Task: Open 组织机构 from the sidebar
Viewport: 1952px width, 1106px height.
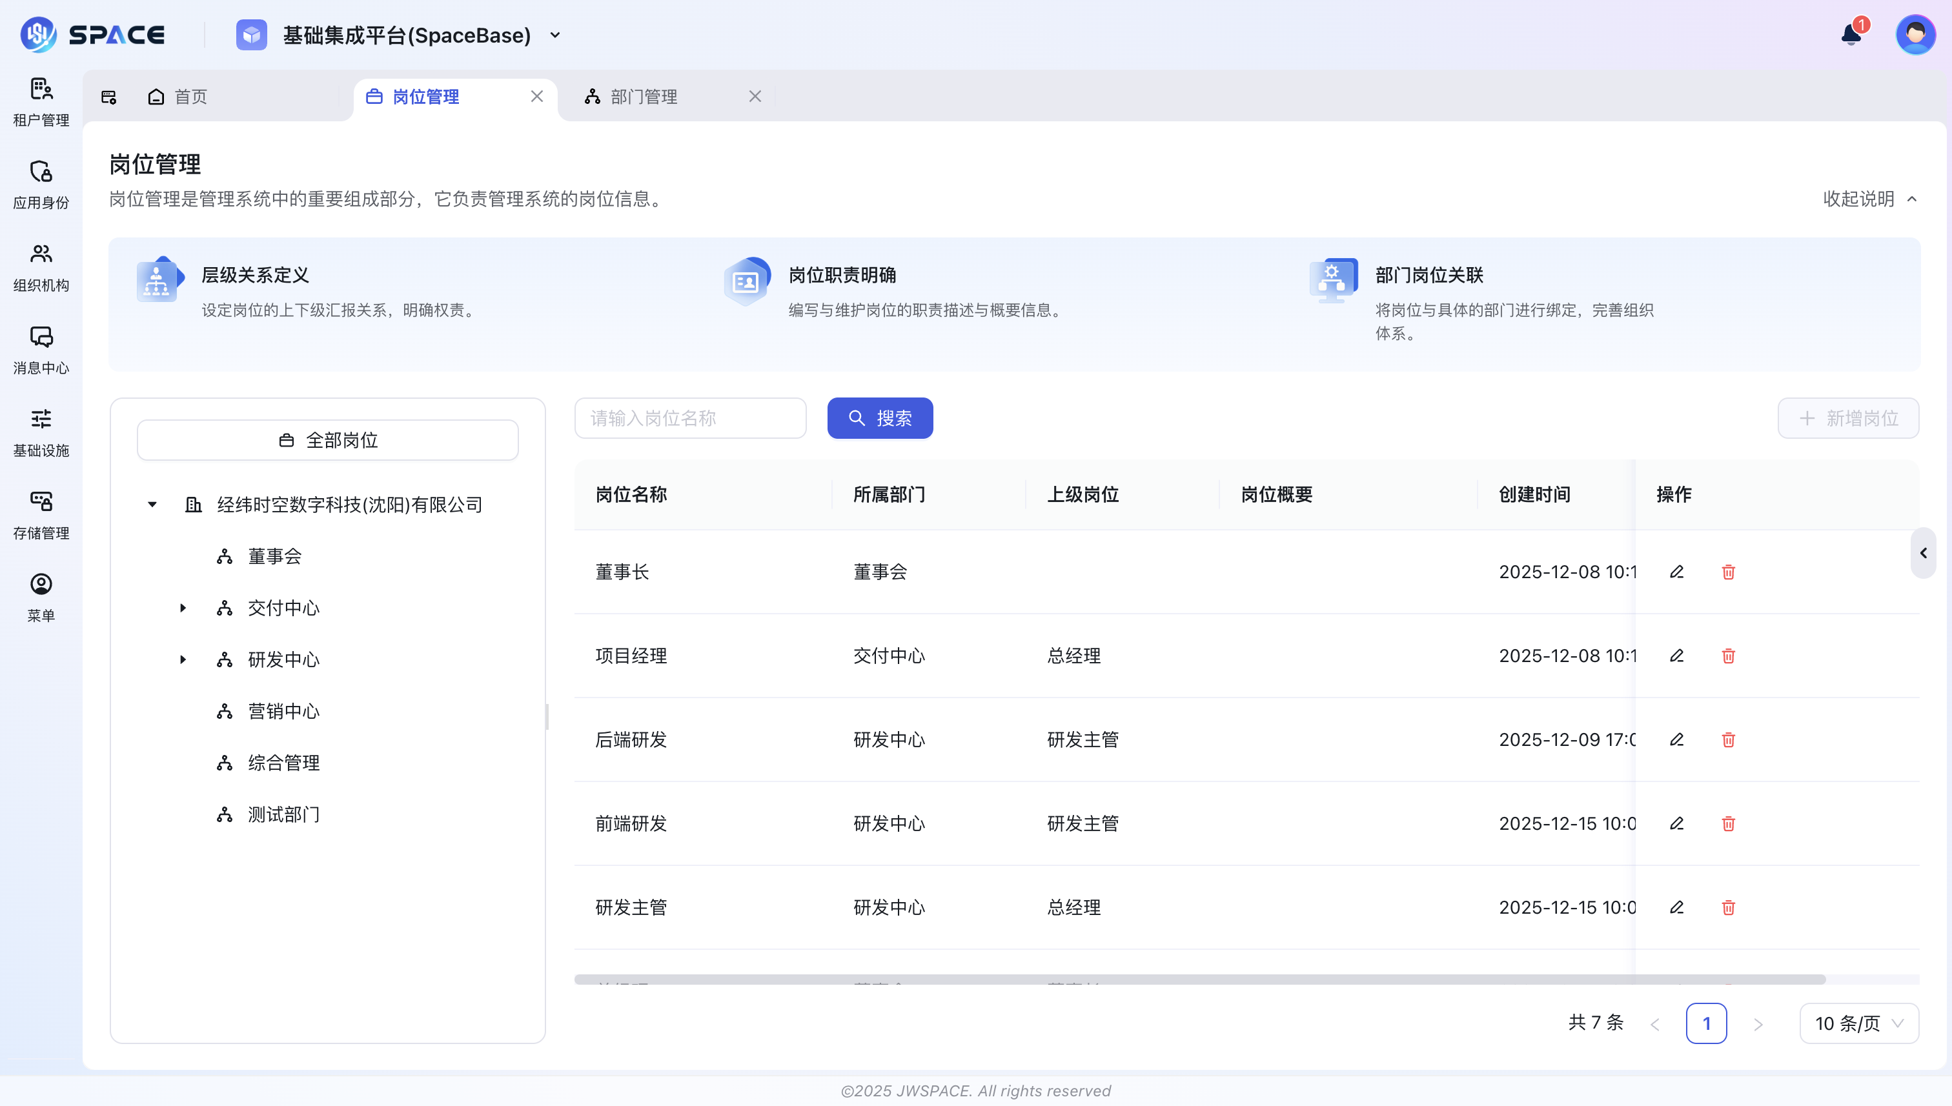Action: [40, 266]
